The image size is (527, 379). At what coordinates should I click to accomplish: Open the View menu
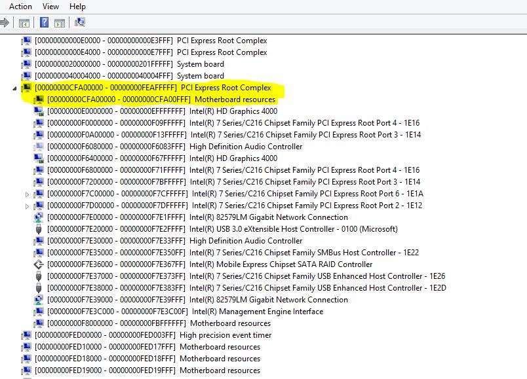[x=50, y=7]
